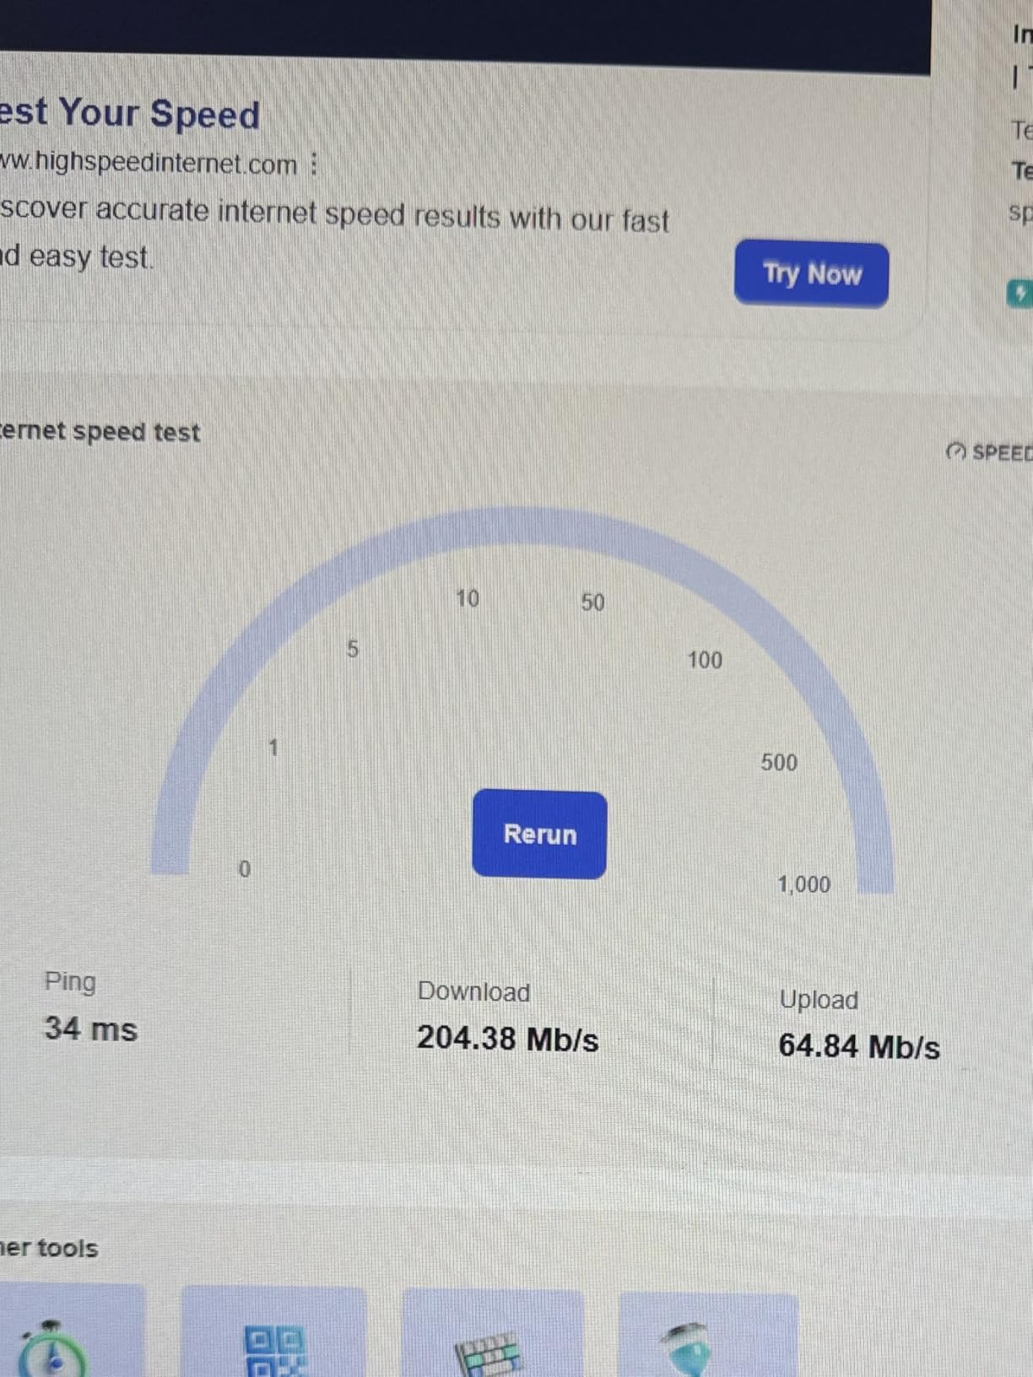
Task: Click the SPEED provider logo link
Action: click(x=989, y=452)
